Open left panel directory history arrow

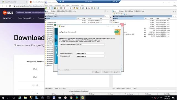[x=108, y=16]
